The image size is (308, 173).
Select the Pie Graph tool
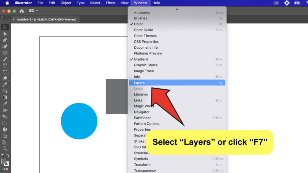[x=5, y=129]
